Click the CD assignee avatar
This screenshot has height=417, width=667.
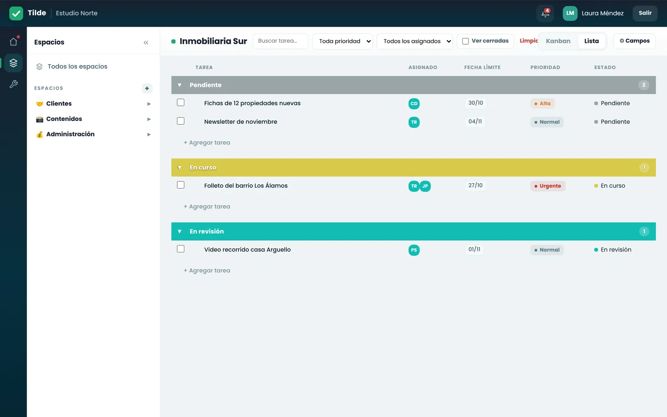(x=414, y=104)
